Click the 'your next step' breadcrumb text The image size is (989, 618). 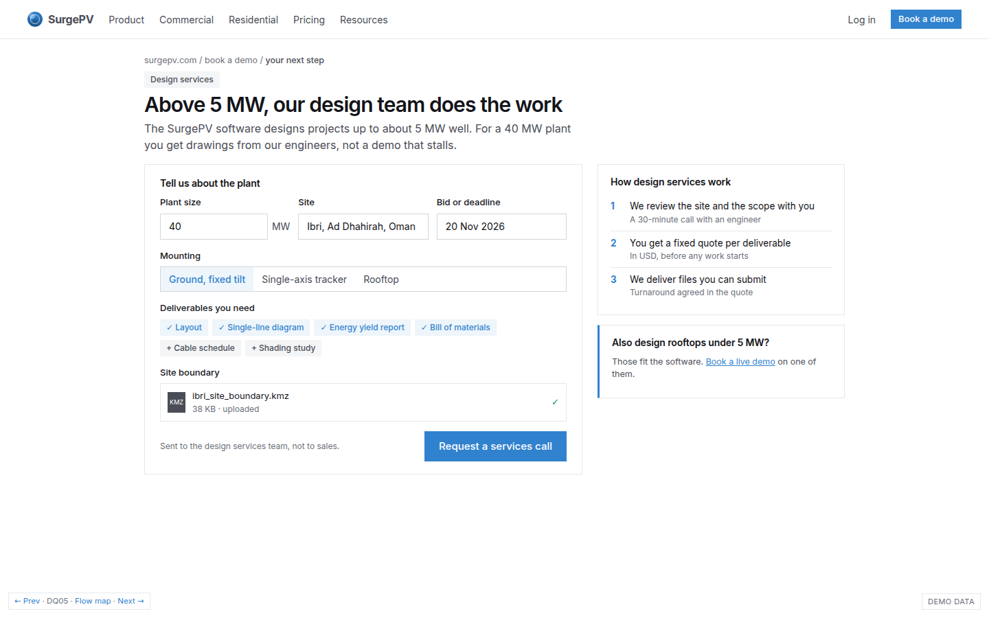coord(295,60)
